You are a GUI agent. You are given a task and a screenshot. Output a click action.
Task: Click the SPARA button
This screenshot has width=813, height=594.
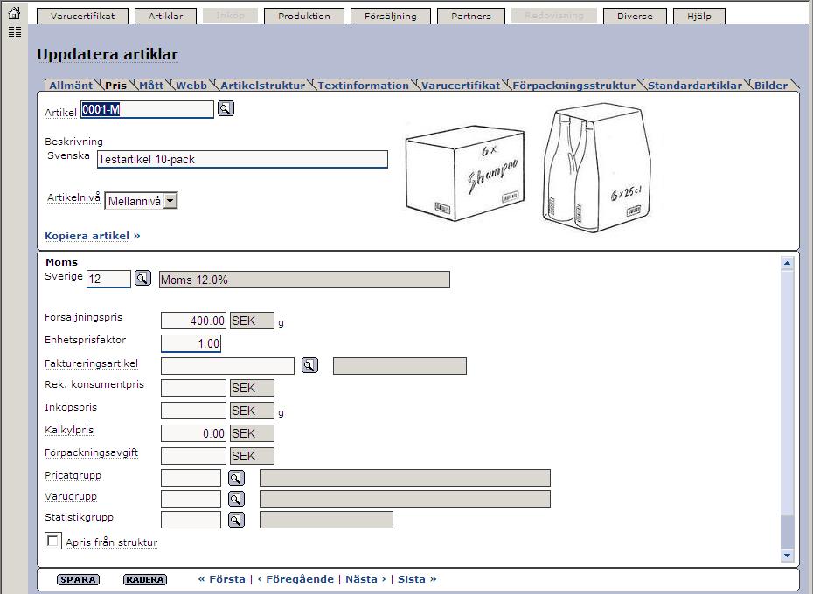(x=78, y=579)
